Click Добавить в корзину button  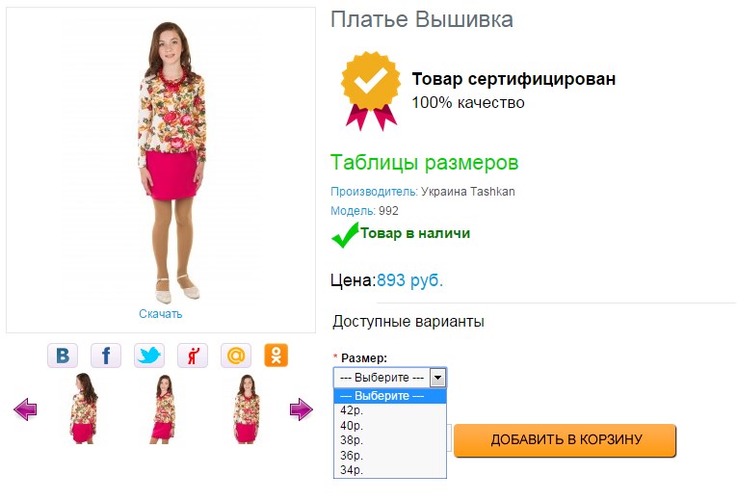[565, 440]
